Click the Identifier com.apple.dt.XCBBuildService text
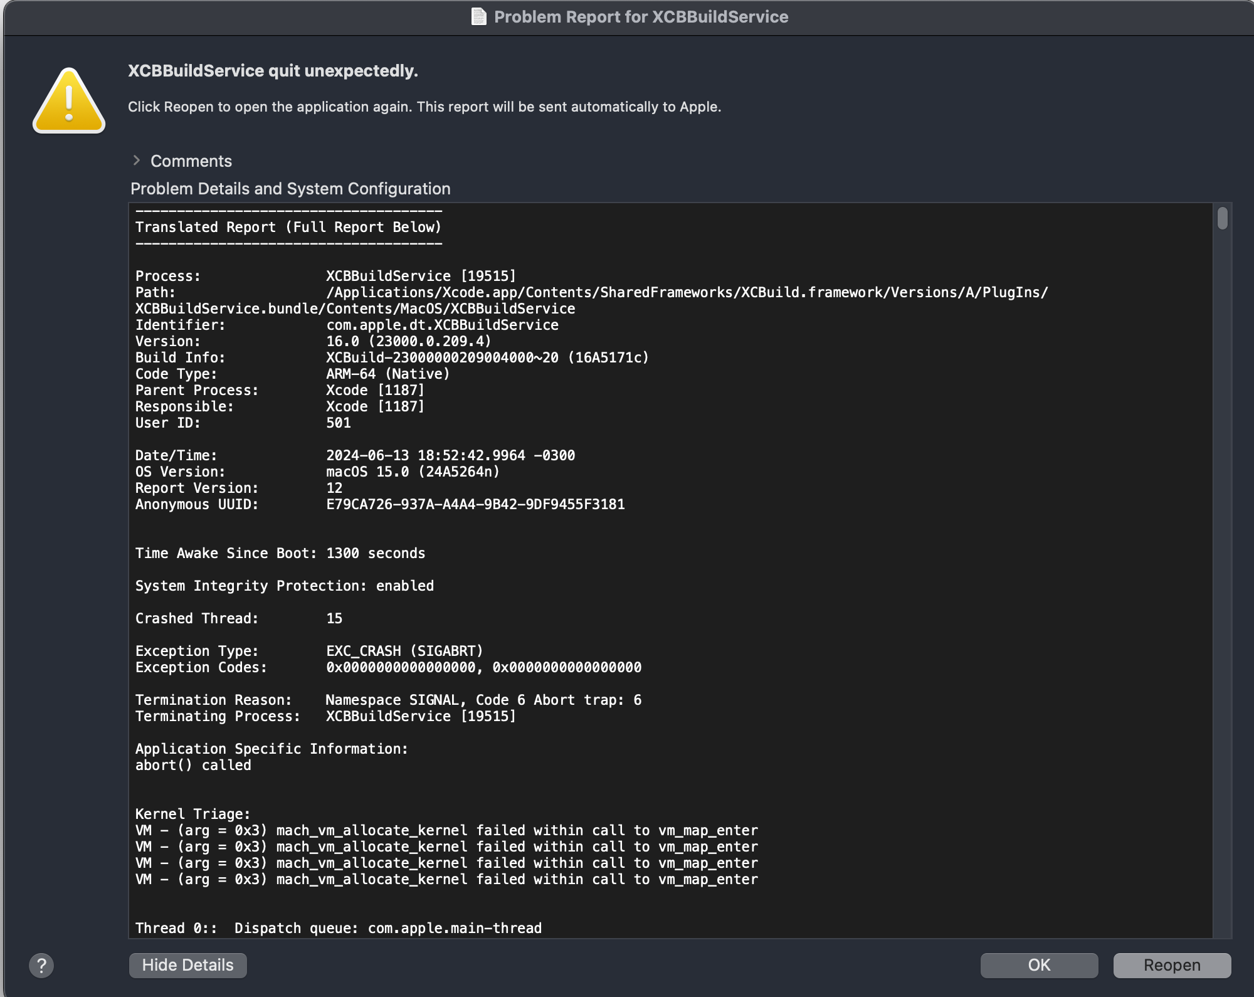The width and height of the screenshot is (1254, 997). (x=442, y=325)
